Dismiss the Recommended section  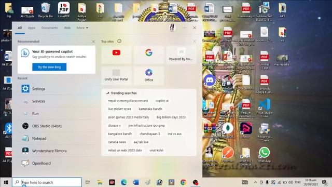tap(93, 42)
